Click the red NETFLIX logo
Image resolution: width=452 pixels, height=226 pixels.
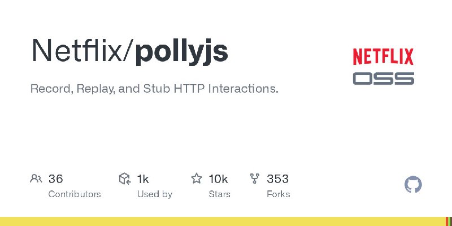[x=383, y=57]
